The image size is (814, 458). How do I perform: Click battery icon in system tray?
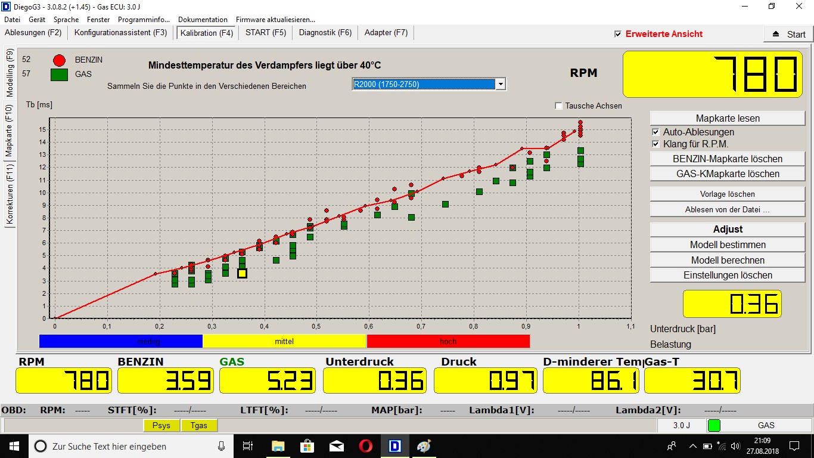[707, 446]
